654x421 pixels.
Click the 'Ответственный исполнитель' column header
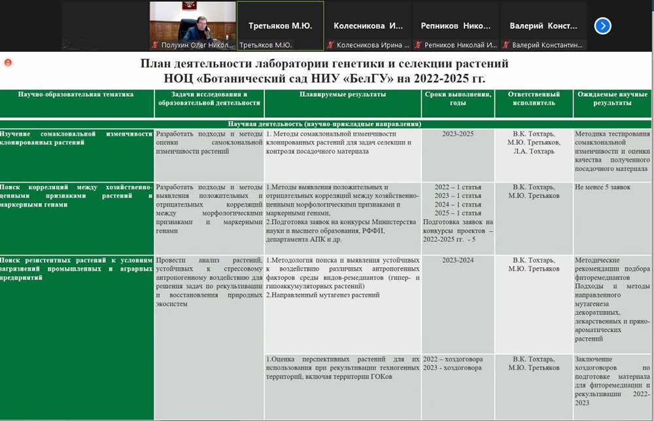coord(534,99)
